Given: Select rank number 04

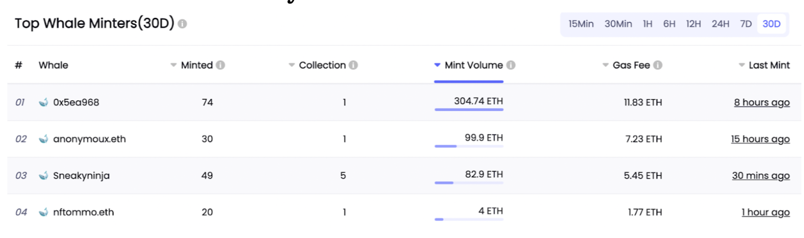Looking at the screenshot, I should (21, 212).
